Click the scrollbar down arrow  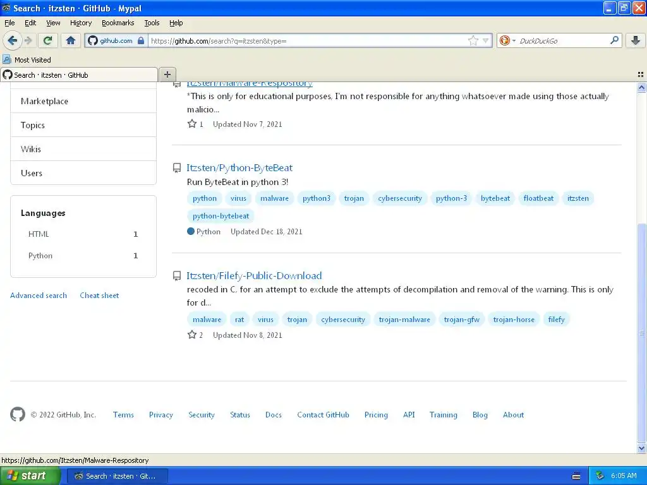pyautogui.click(x=641, y=448)
